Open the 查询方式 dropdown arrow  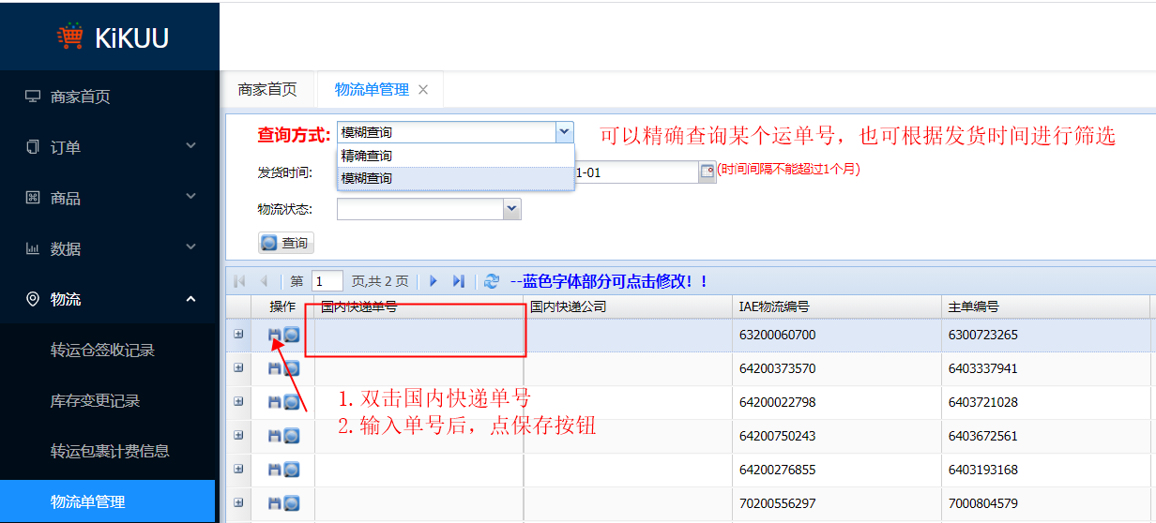564,132
